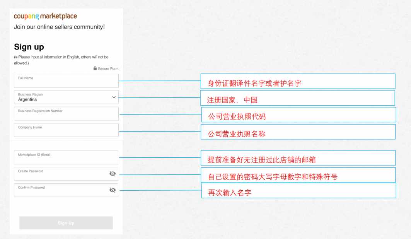
Task: Click the 'Sign up' heading
Action: 29,47
